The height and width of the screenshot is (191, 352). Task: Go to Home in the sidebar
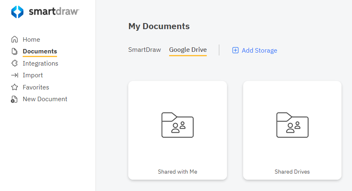pyautogui.click(x=31, y=40)
